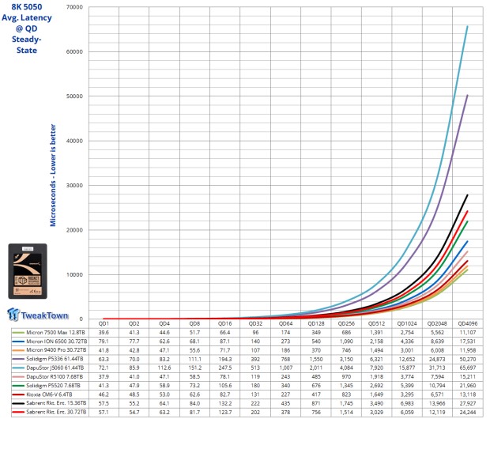The image size is (490, 449).
Task: Click the 21,960 cell for Solidigm P5520
Action: click(x=468, y=386)
